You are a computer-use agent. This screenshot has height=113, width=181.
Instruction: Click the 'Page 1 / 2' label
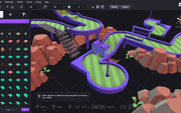pos(10,110)
